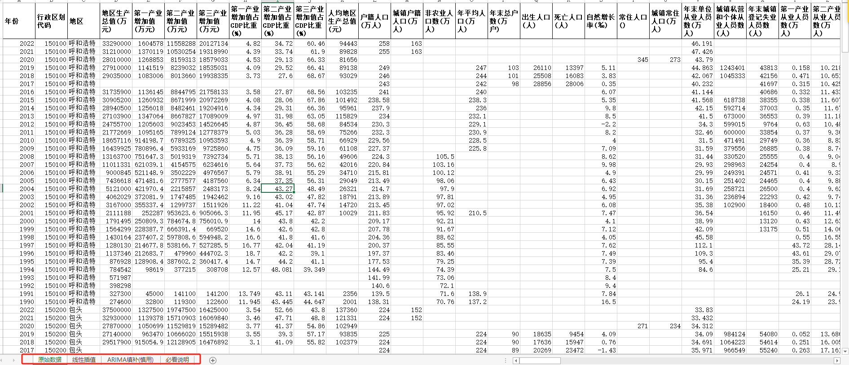Select 第二产业增加值 cell 19747500 for 包头 2022

(x=180, y=310)
